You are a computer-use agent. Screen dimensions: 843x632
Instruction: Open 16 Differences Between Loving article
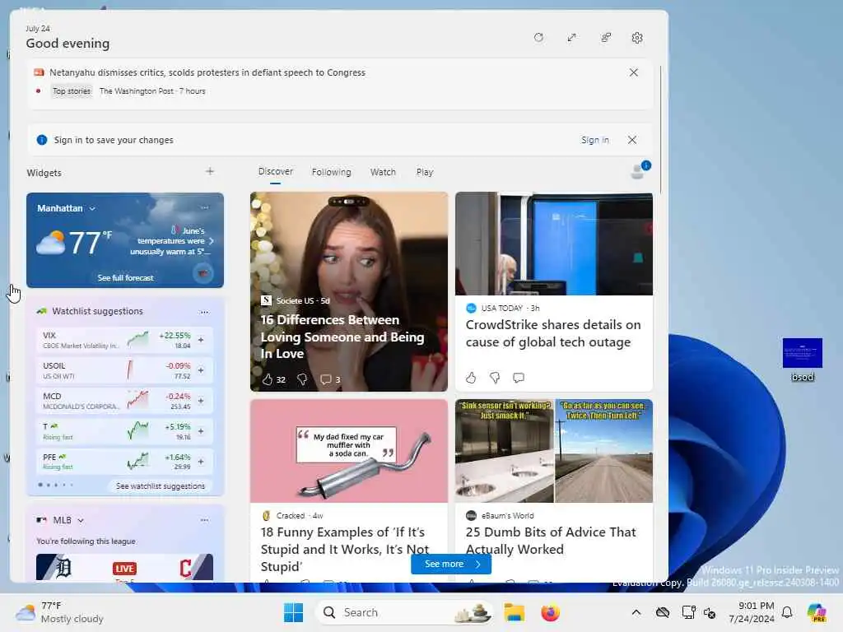(342, 337)
